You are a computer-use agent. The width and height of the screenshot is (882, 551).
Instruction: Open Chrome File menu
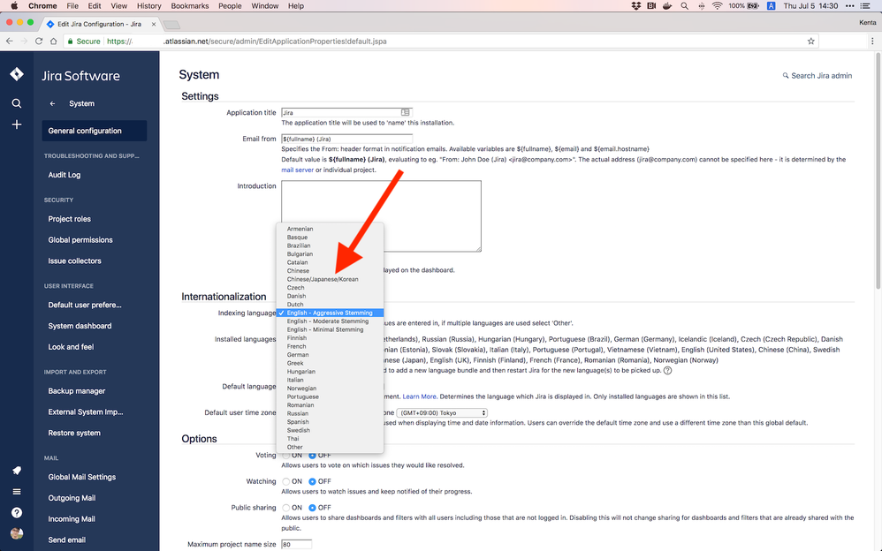pyautogui.click(x=72, y=5)
